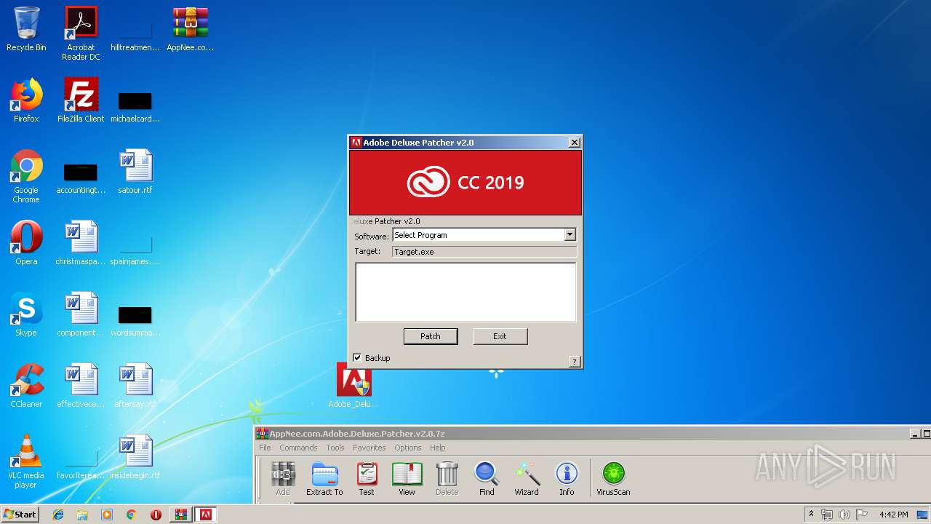
Task: Open the FileZilla Client shortcut
Action: (81, 100)
